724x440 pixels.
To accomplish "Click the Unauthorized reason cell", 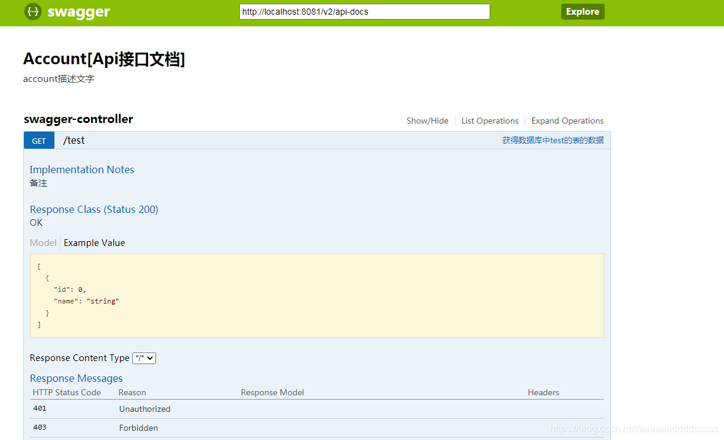I will [144, 409].
